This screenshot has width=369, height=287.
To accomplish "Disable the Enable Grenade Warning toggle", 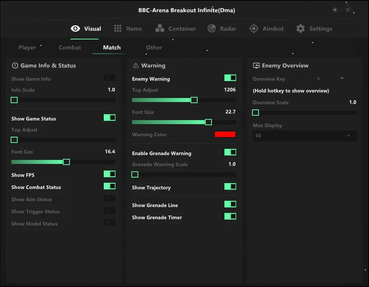I will pyautogui.click(x=230, y=152).
